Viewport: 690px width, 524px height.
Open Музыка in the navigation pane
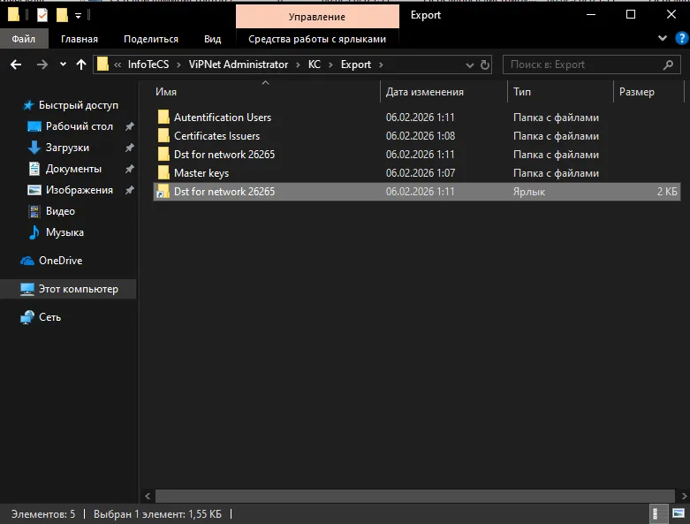coord(64,232)
